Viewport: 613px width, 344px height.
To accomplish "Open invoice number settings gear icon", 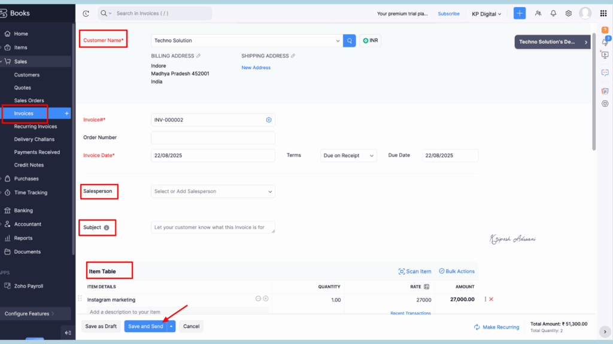I will (x=269, y=120).
